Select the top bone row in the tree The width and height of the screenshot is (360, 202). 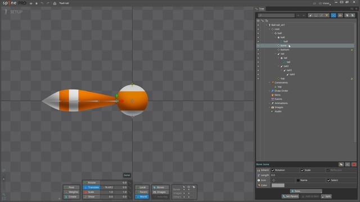tap(305, 79)
